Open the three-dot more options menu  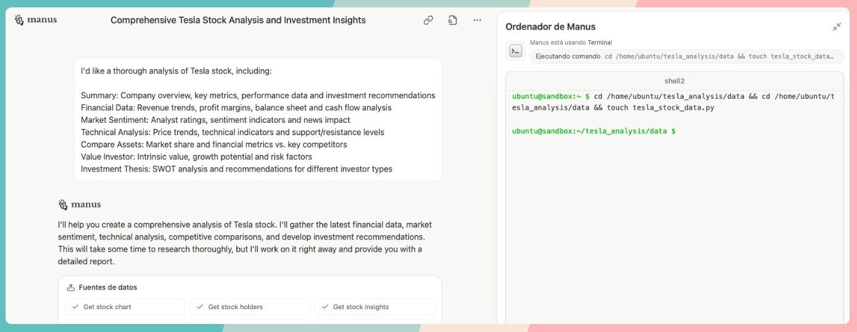(477, 20)
